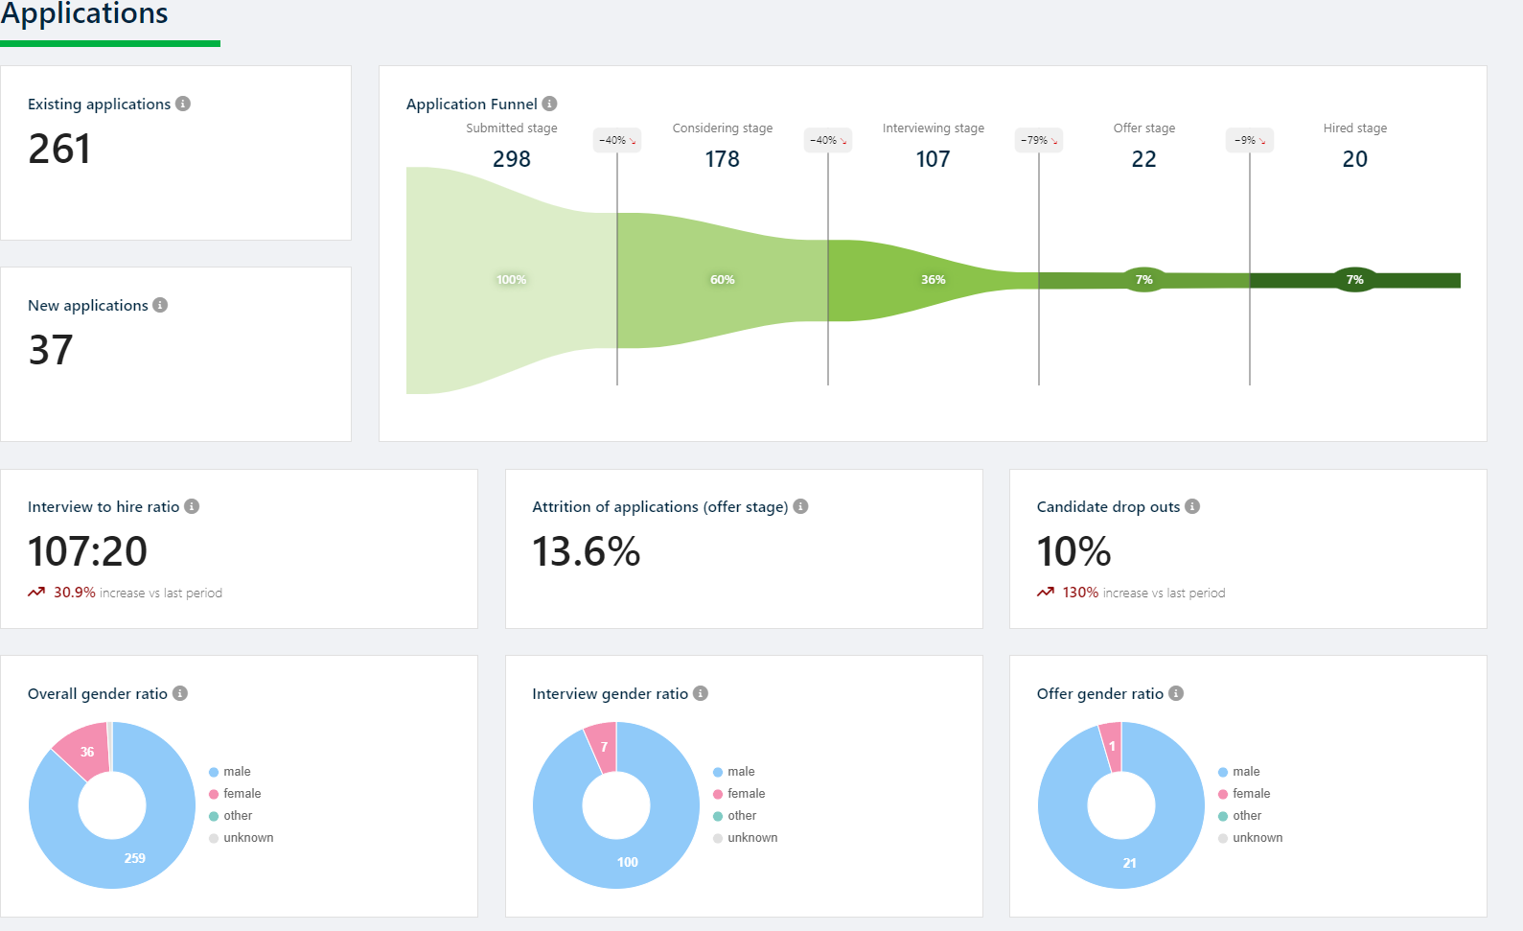This screenshot has width=1523, height=931.
Task: Show the Candidate drop outs info icon
Action: coord(1192,506)
